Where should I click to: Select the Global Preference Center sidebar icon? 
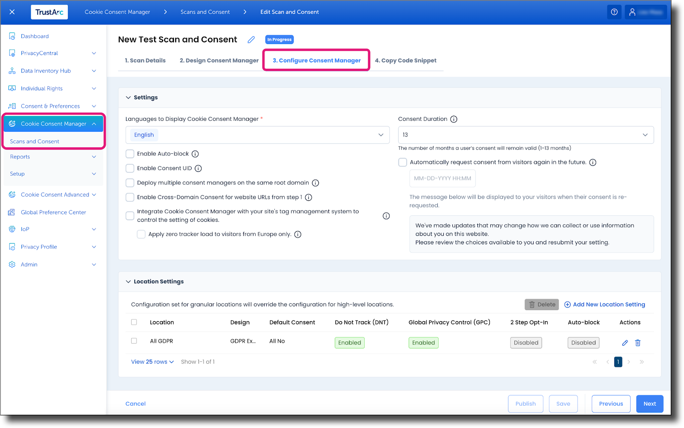click(x=12, y=212)
